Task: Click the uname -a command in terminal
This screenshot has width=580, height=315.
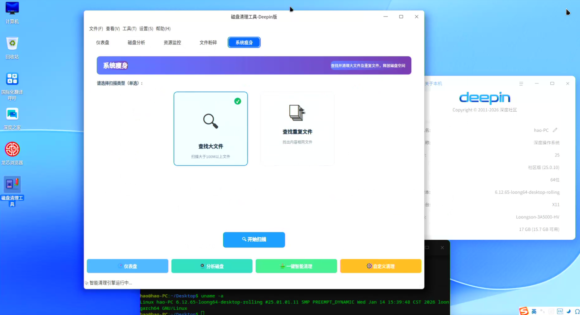Action: [x=212, y=296]
